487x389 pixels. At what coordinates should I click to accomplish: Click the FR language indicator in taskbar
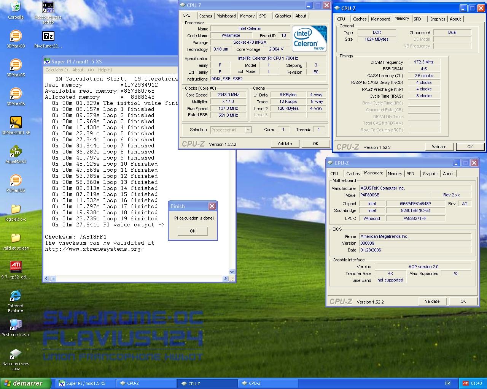pyautogui.click(x=447, y=383)
